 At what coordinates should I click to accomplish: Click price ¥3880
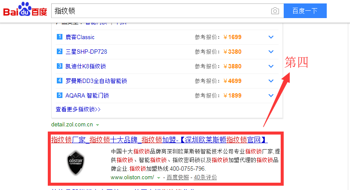tap(232, 66)
